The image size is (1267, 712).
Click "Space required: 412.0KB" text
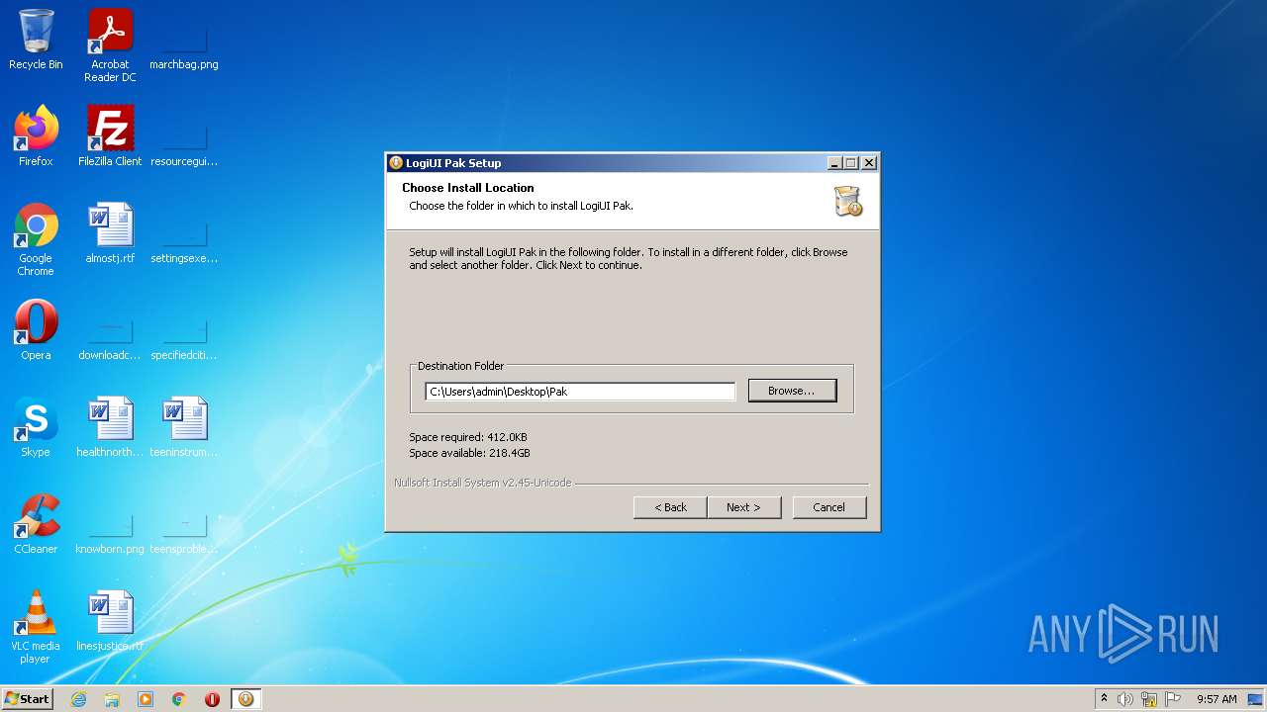point(468,437)
